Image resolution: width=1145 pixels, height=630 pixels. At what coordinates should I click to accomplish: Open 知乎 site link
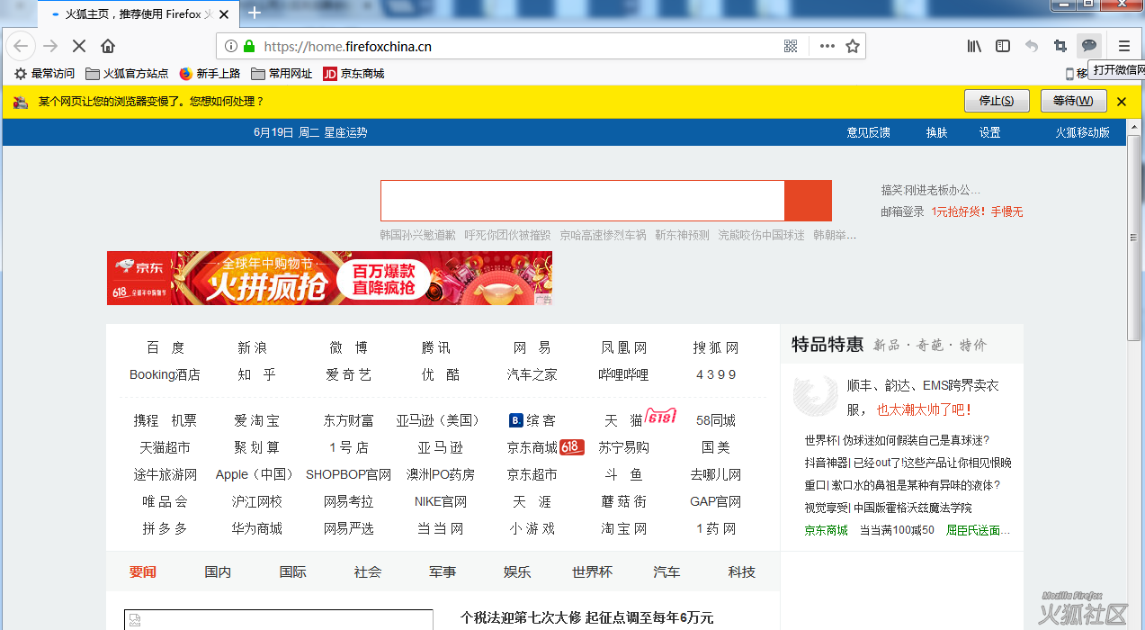[x=256, y=374]
